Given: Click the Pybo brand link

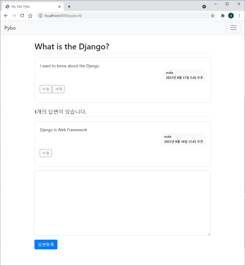Looking at the screenshot, I should [10, 28].
